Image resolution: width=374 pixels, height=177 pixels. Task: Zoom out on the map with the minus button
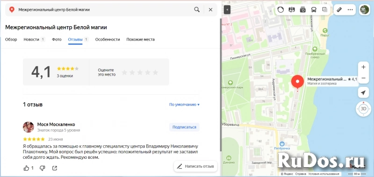(363, 78)
